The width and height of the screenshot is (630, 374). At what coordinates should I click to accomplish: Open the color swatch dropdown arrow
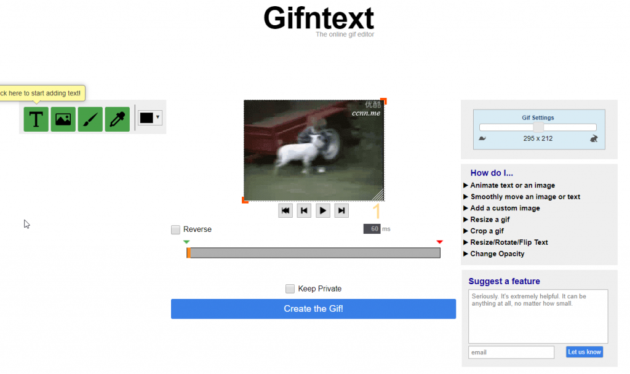tap(157, 117)
